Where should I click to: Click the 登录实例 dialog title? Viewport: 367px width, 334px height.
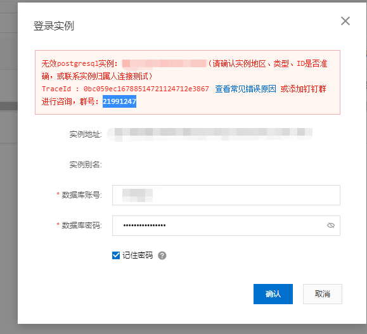point(54,26)
